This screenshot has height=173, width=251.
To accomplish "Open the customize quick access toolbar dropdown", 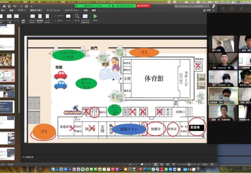I will 32,7.
